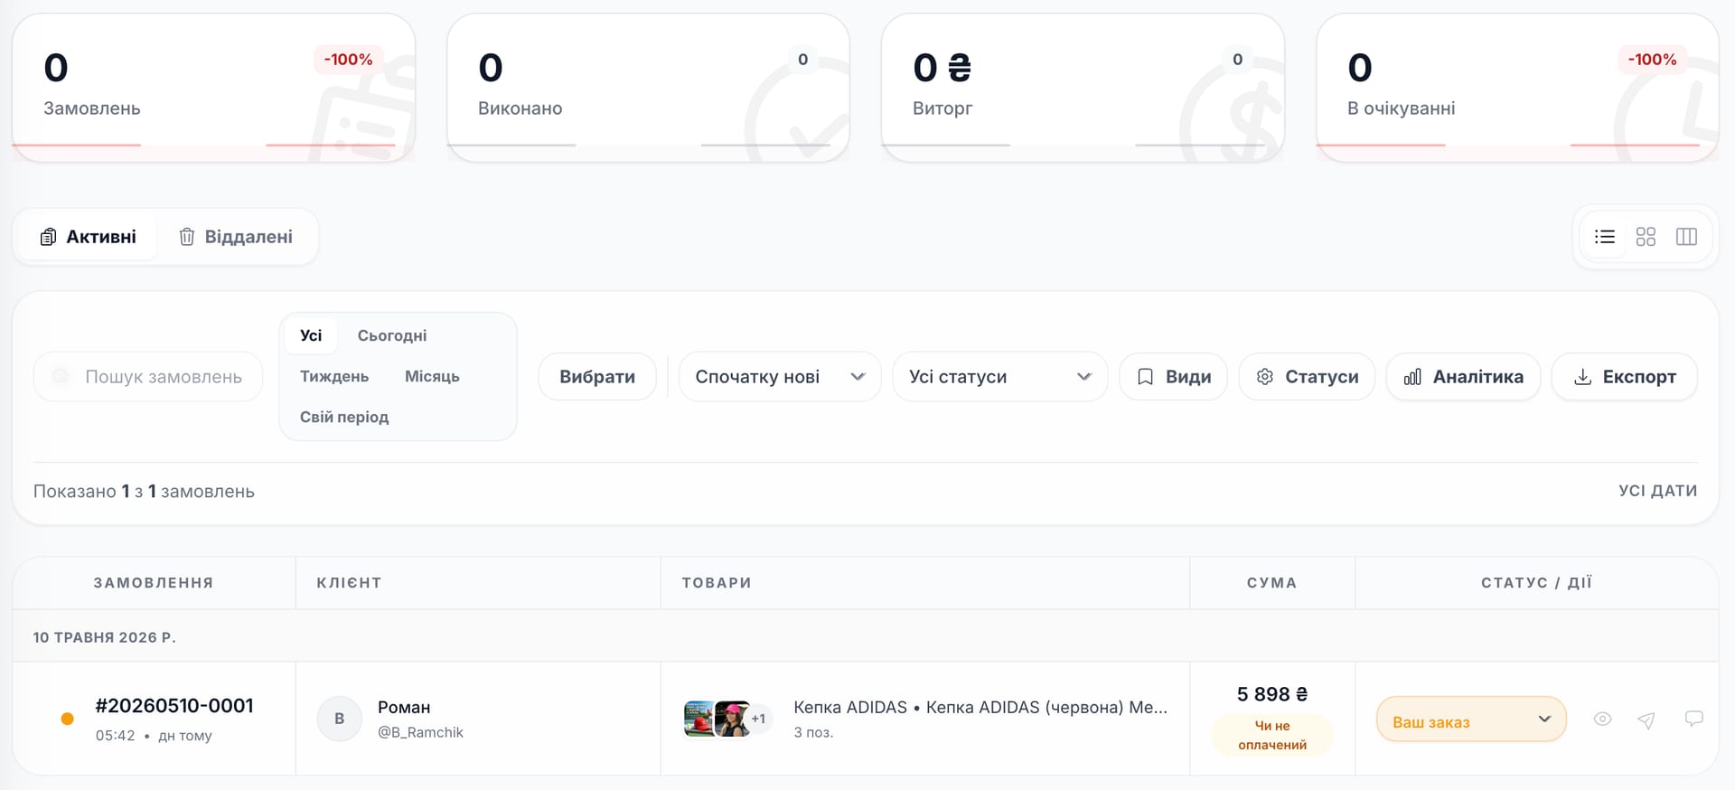Click the -100% badge on Замовлень card

click(x=348, y=60)
